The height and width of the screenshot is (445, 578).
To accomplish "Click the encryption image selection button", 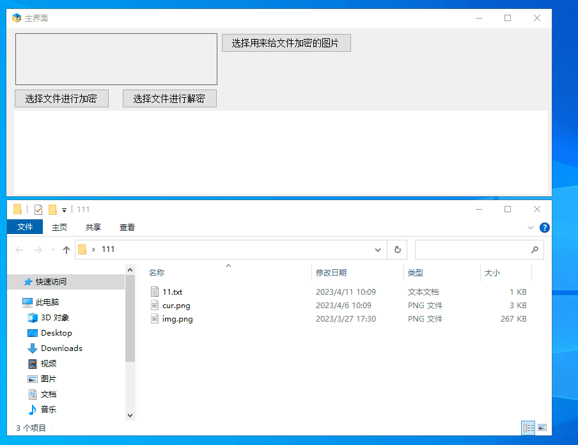I will 286,43.
